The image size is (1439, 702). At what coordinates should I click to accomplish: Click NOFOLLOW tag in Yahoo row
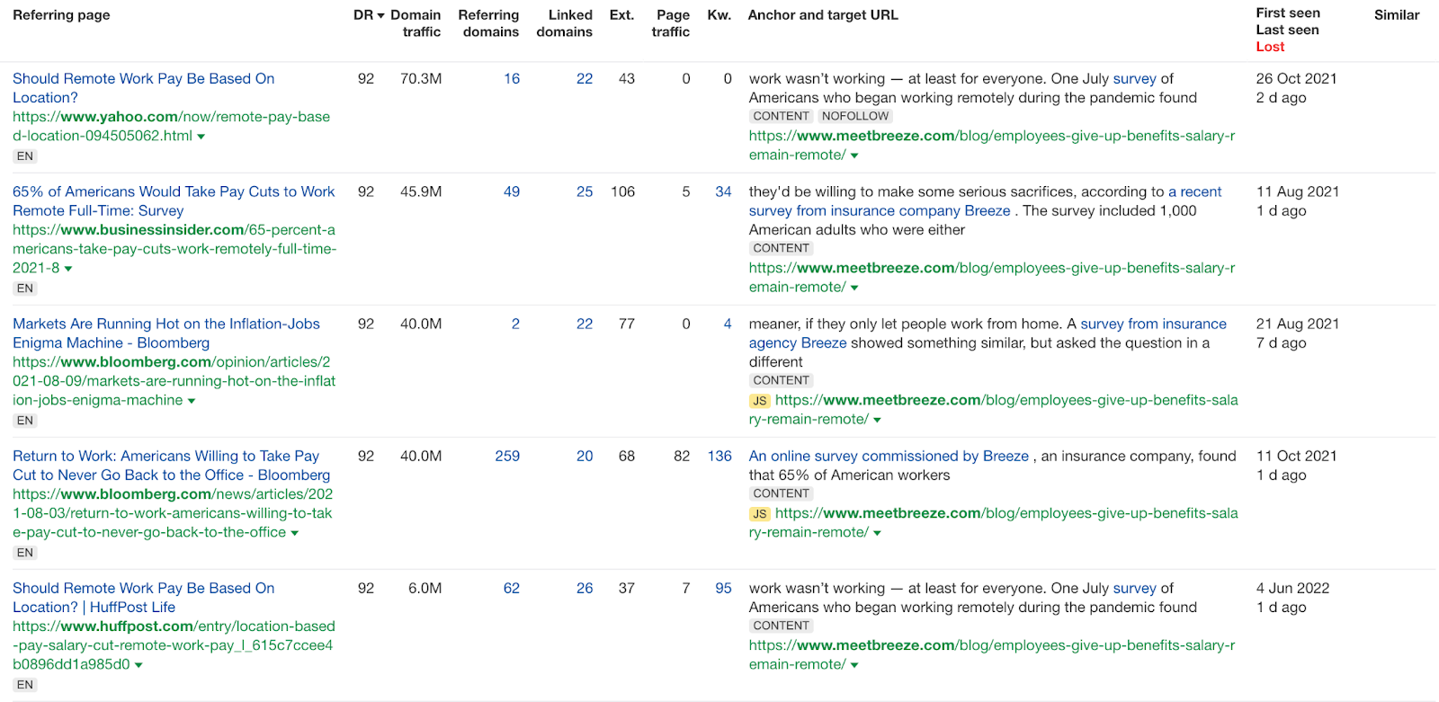click(x=854, y=117)
